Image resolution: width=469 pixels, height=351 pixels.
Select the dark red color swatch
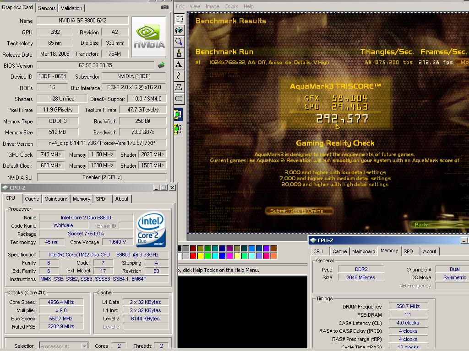(193, 248)
